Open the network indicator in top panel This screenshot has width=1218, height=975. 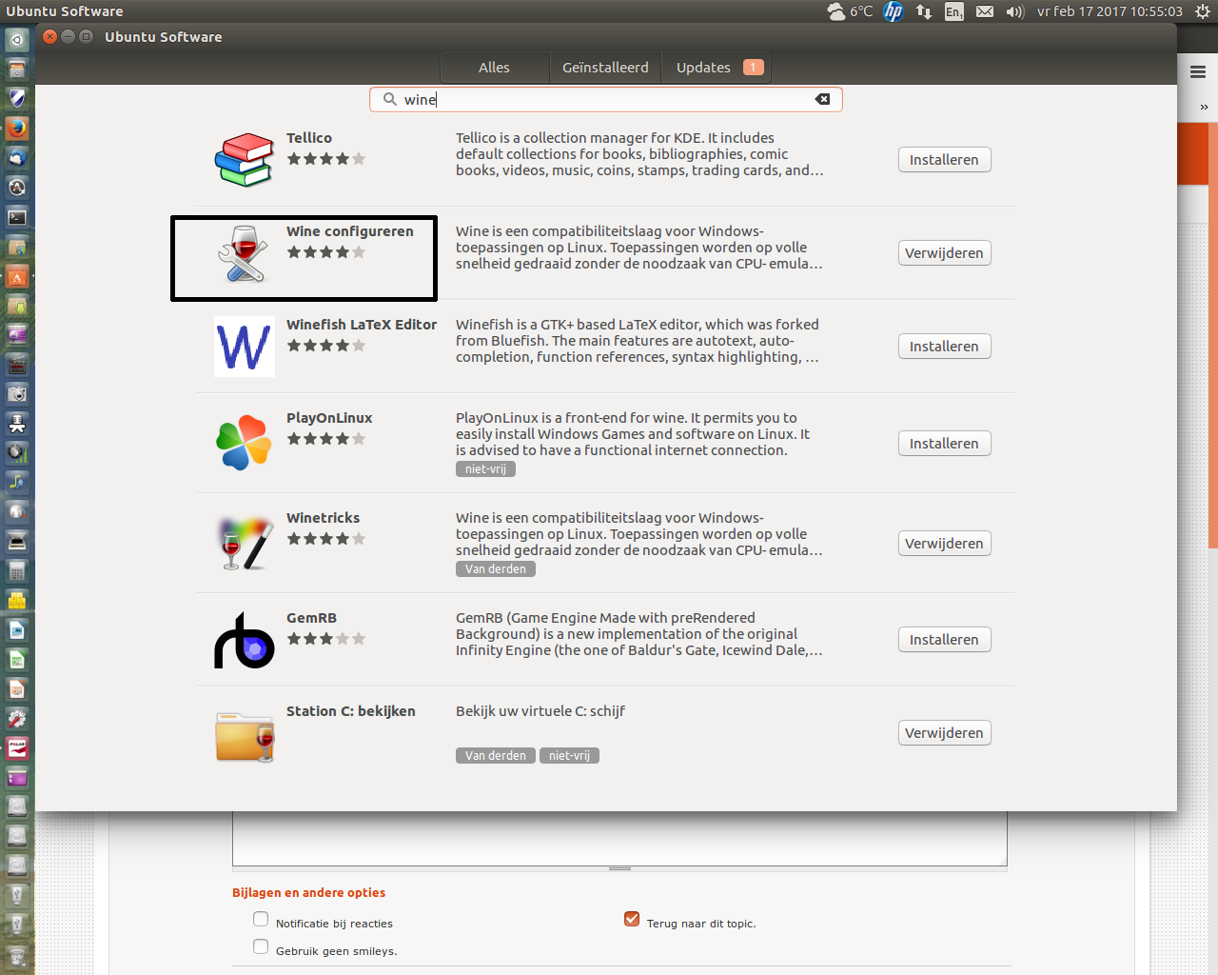[924, 11]
